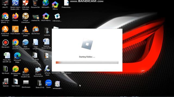Select the ProductKey file icon
174x97 pixels.
(66, 4)
